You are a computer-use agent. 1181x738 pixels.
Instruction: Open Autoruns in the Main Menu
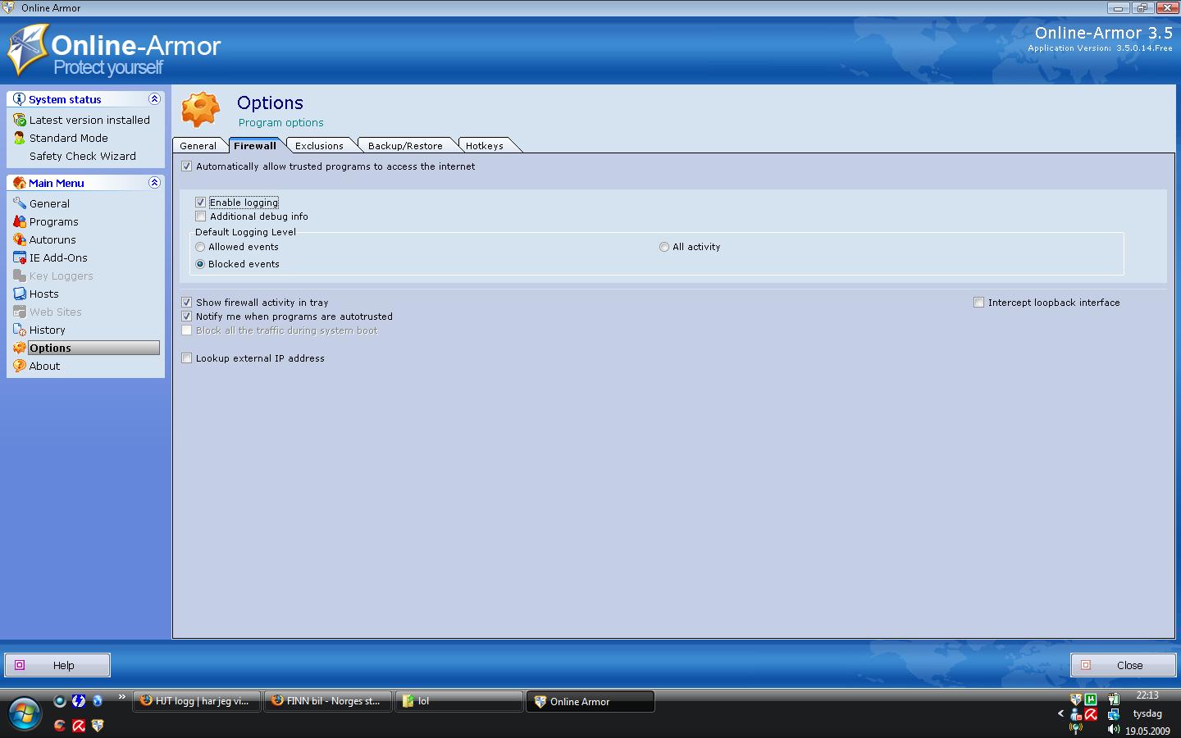click(x=52, y=239)
